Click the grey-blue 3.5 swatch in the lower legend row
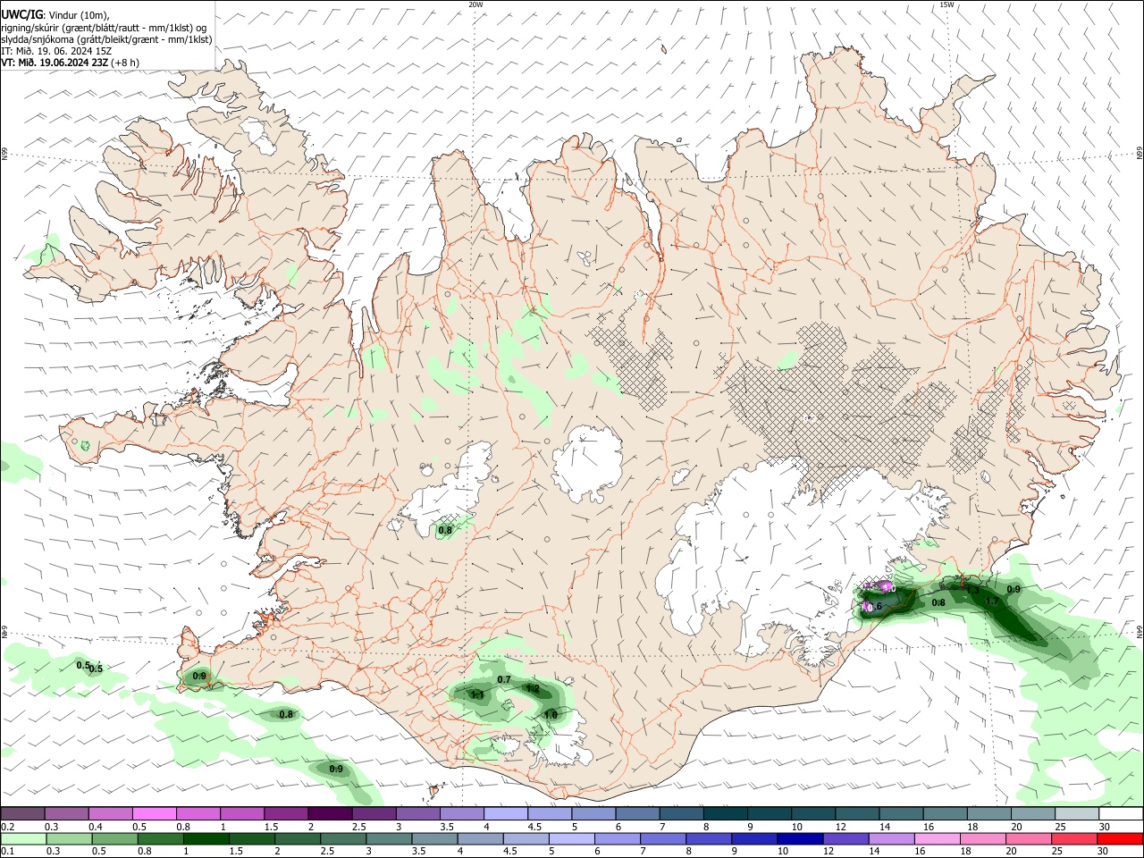This screenshot has height=858, width=1144. point(434,838)
